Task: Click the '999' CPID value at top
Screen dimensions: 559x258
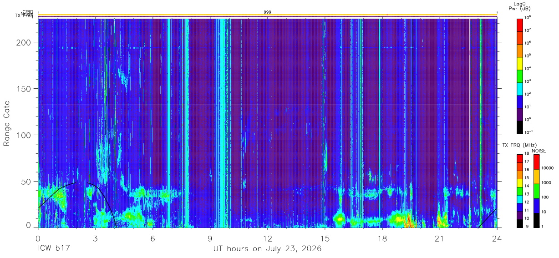Action: [x=267, y=12]
